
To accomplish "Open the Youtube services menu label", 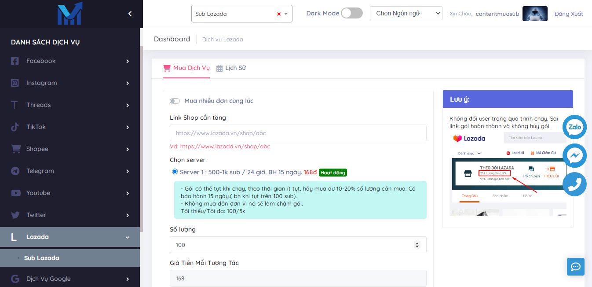I will (38, 193).
